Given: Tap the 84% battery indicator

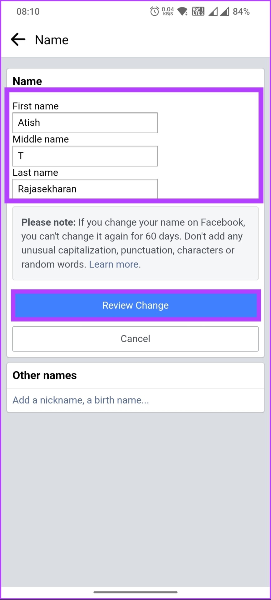Looking at the screenshot, I should pos(241,12).
